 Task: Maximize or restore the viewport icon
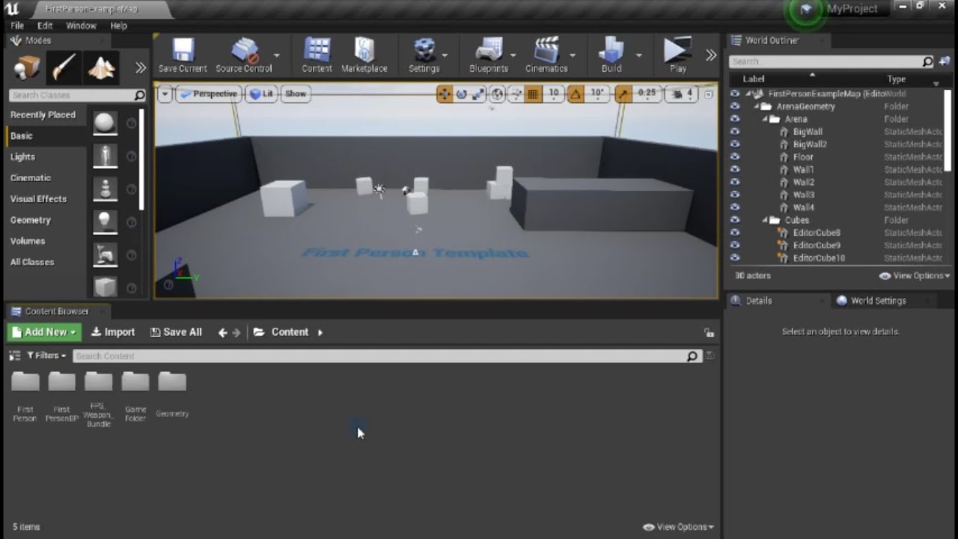click(x=709, y=94)
